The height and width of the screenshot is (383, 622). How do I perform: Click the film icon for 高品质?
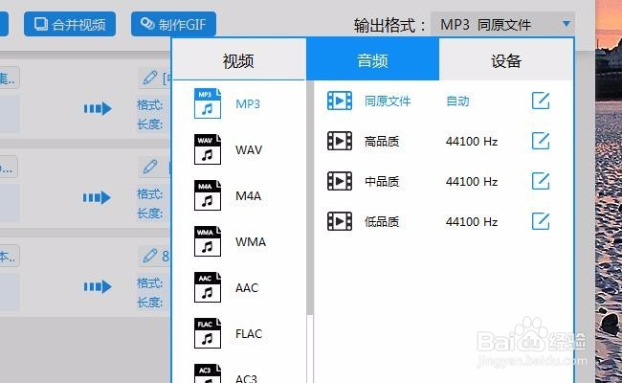340,141
